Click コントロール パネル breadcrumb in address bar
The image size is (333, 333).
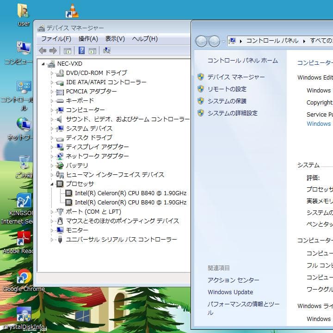(272, 41)
